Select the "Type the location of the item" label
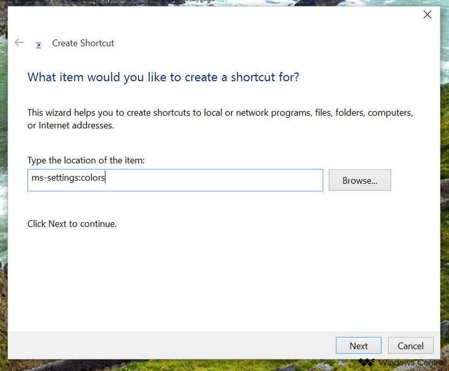Screen dimensions: 449x371 [x=86, y=160]
